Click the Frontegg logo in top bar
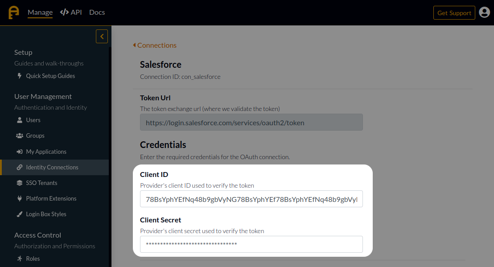Screen dimensions: 494x267 pyautogui.click(x=13, y=12)
